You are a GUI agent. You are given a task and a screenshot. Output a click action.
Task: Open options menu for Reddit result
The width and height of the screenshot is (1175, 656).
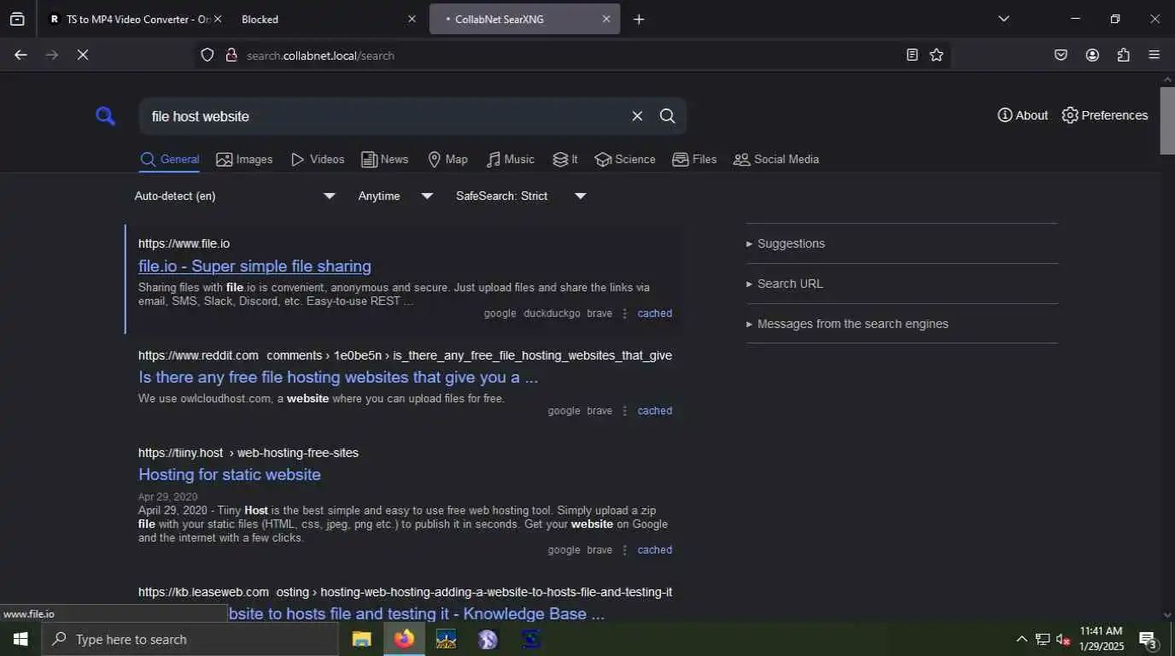coord(624,411)
